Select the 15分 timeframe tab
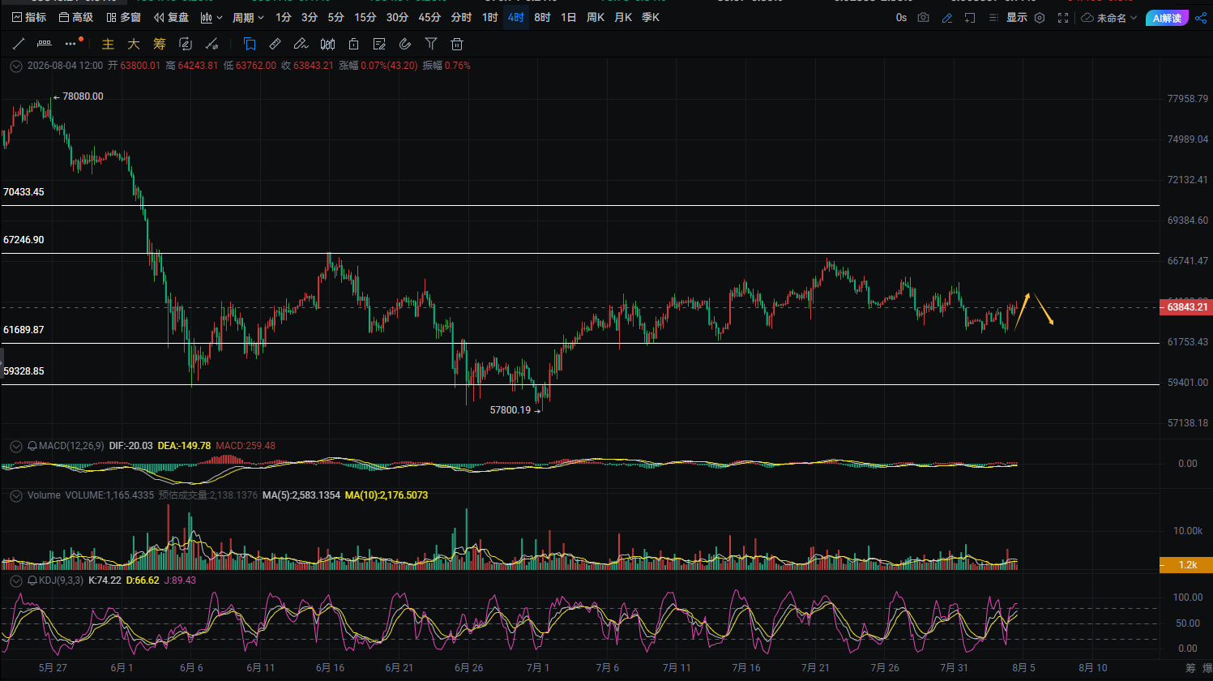 [365, 17]
